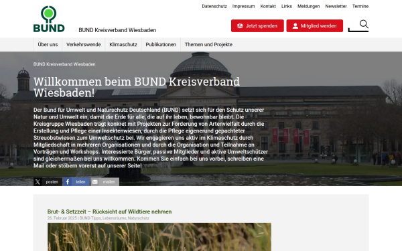Click the X (Twitter) share icon
Image resolution: width=402 pixels, height=251 pixels.
tap(38, 182)
